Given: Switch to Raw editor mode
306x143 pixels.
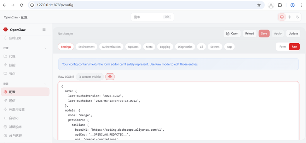Looking at the screenshot, I should click(x=294, y=46).
